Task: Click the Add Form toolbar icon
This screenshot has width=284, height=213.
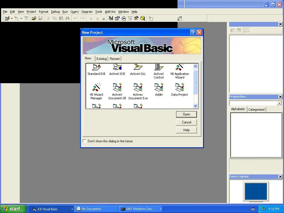Action: [16, 18]
